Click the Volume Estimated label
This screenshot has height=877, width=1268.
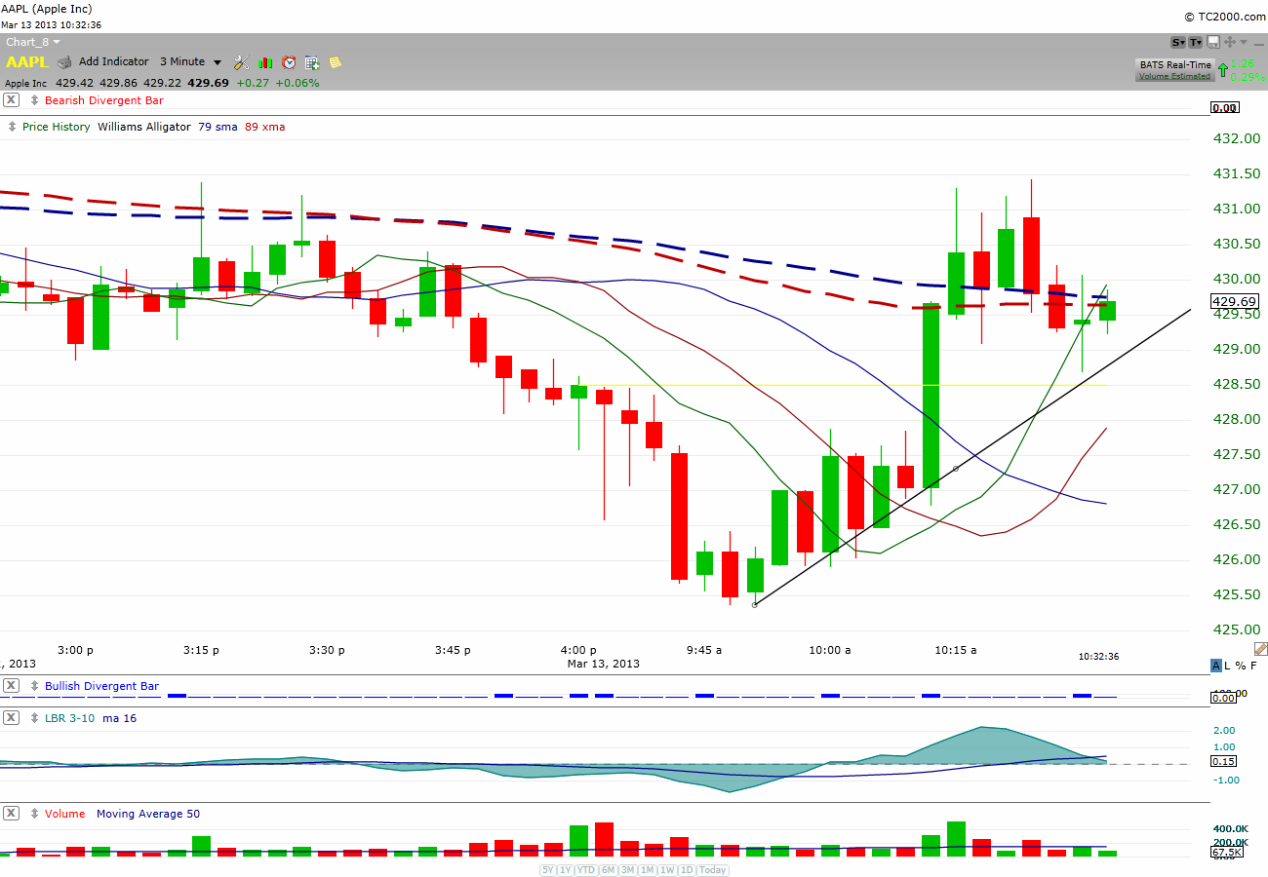click(x=1174, y=76)
